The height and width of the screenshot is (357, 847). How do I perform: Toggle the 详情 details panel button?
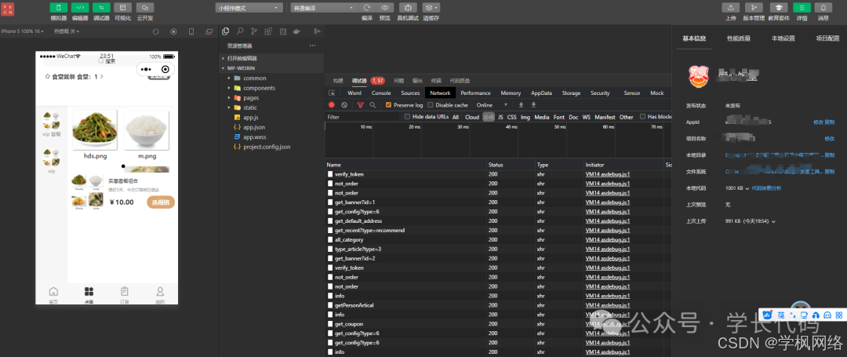802,8
